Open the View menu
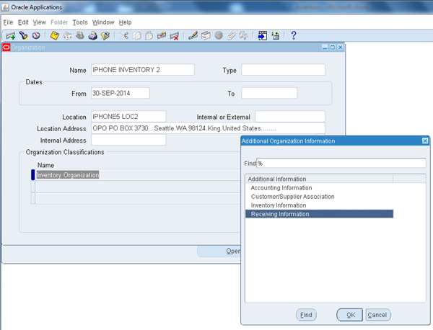The width and height of the screenshot is (433, 330). [x=39, y=22]
